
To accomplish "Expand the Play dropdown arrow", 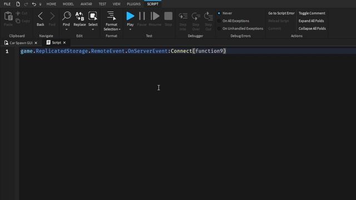I will pos(130,29).
